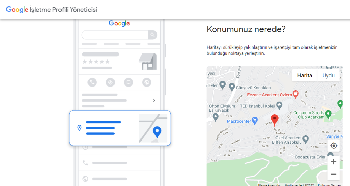Zoom out the map with minus button
This screenshot has width=350, height=186.
coord(334,174)
